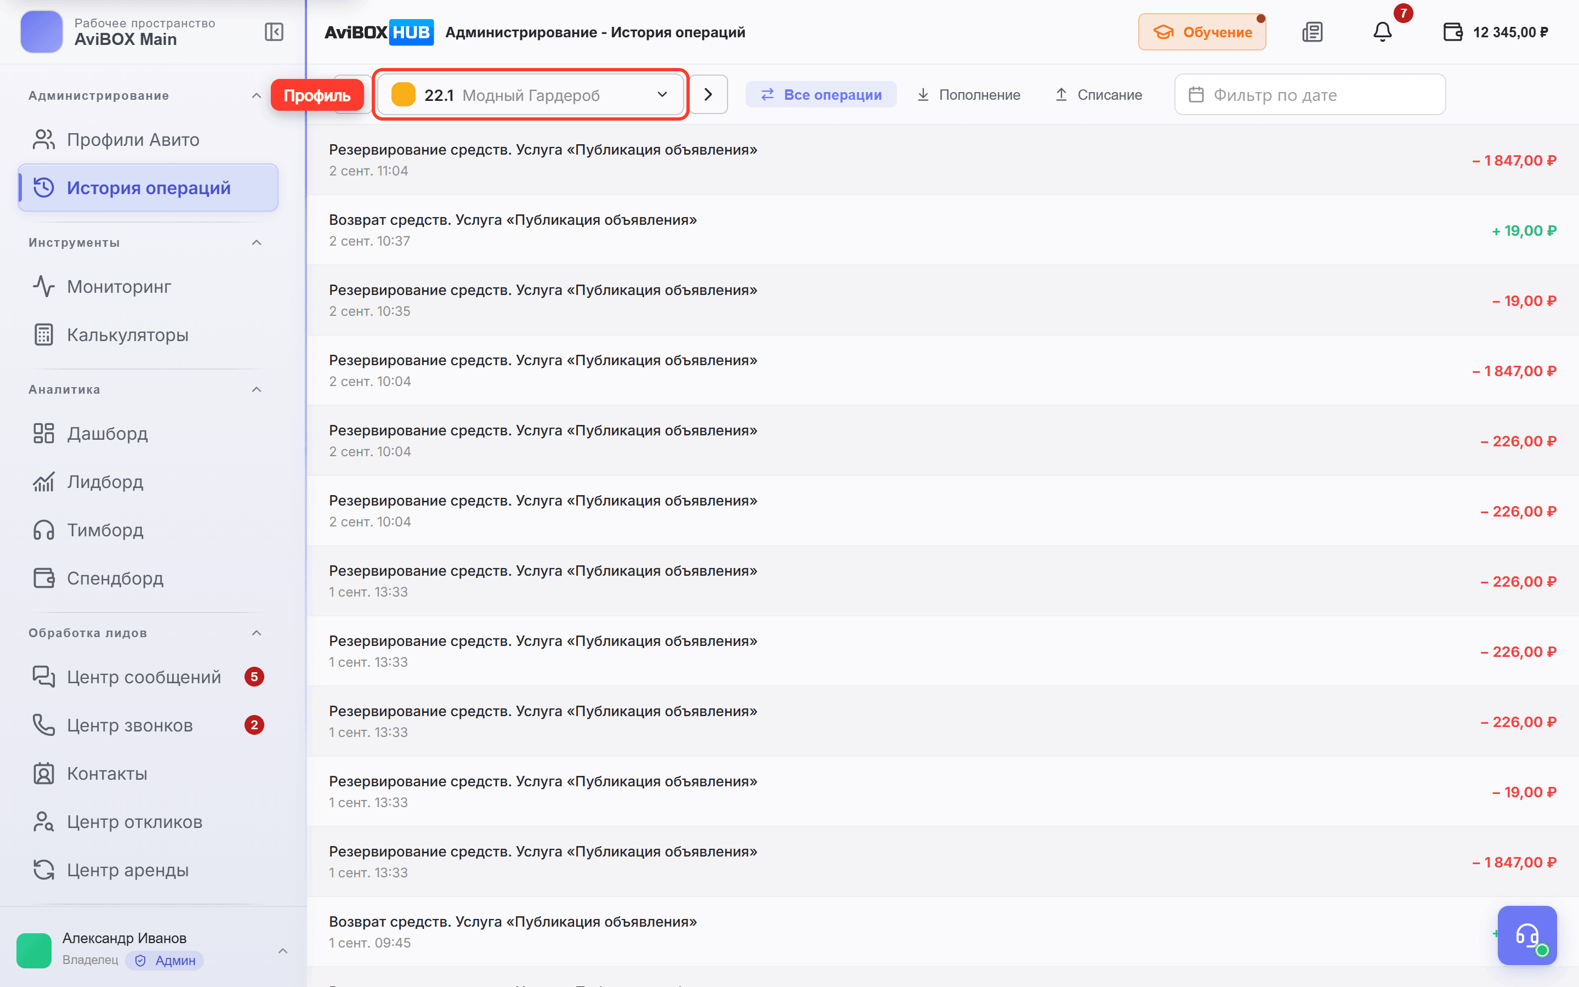Screen dimensions: 1579x987
Task: Click the AviBOX Main workspace name
Action: tap(125, 39)
